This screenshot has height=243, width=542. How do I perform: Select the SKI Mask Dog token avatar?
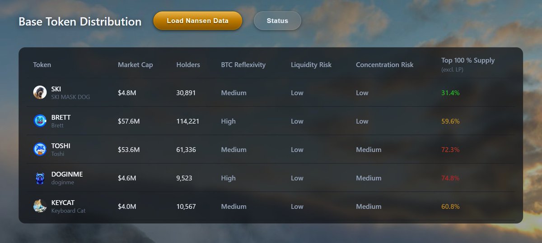pyautogui.click(x=40, y=92)
